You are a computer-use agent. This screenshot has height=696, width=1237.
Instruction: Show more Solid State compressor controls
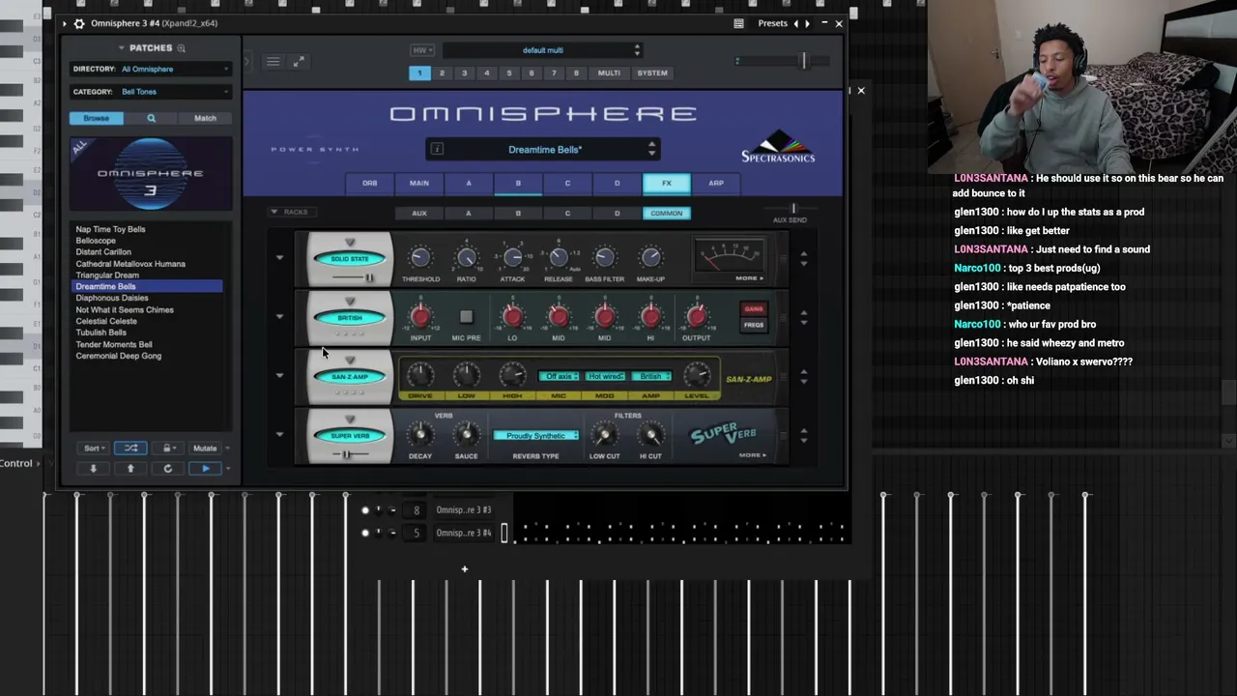click(x=750, y=278)
